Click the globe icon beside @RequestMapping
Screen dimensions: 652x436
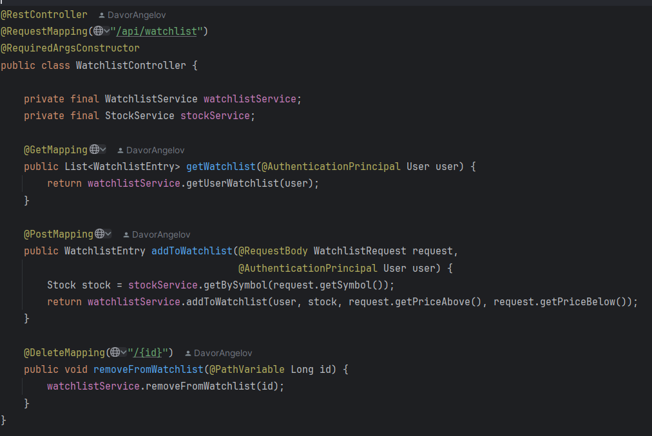98,31
